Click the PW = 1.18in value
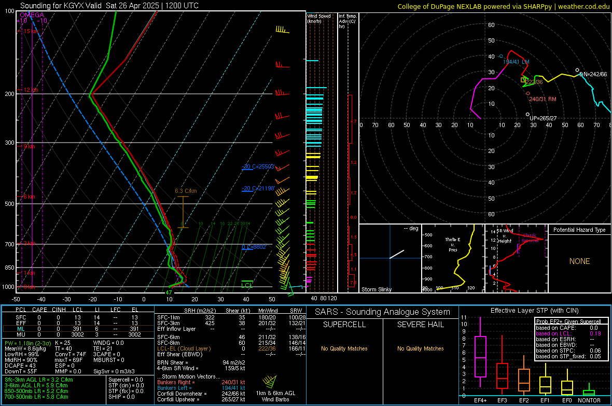The height and width of the screenshot is (406, 612). 27,343
